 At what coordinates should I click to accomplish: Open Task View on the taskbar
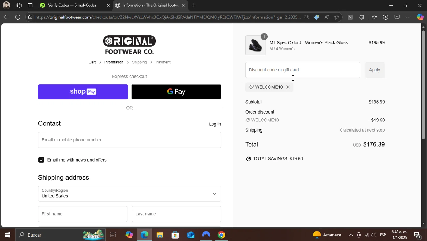113,235
